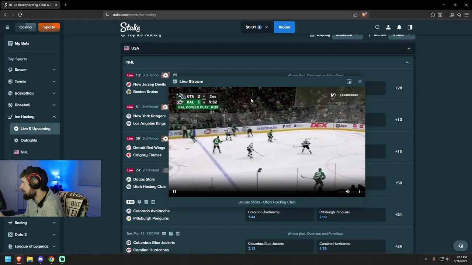Open +13 more markets for New York Rangers
472x265 pixels.
(x=399, y=120)
